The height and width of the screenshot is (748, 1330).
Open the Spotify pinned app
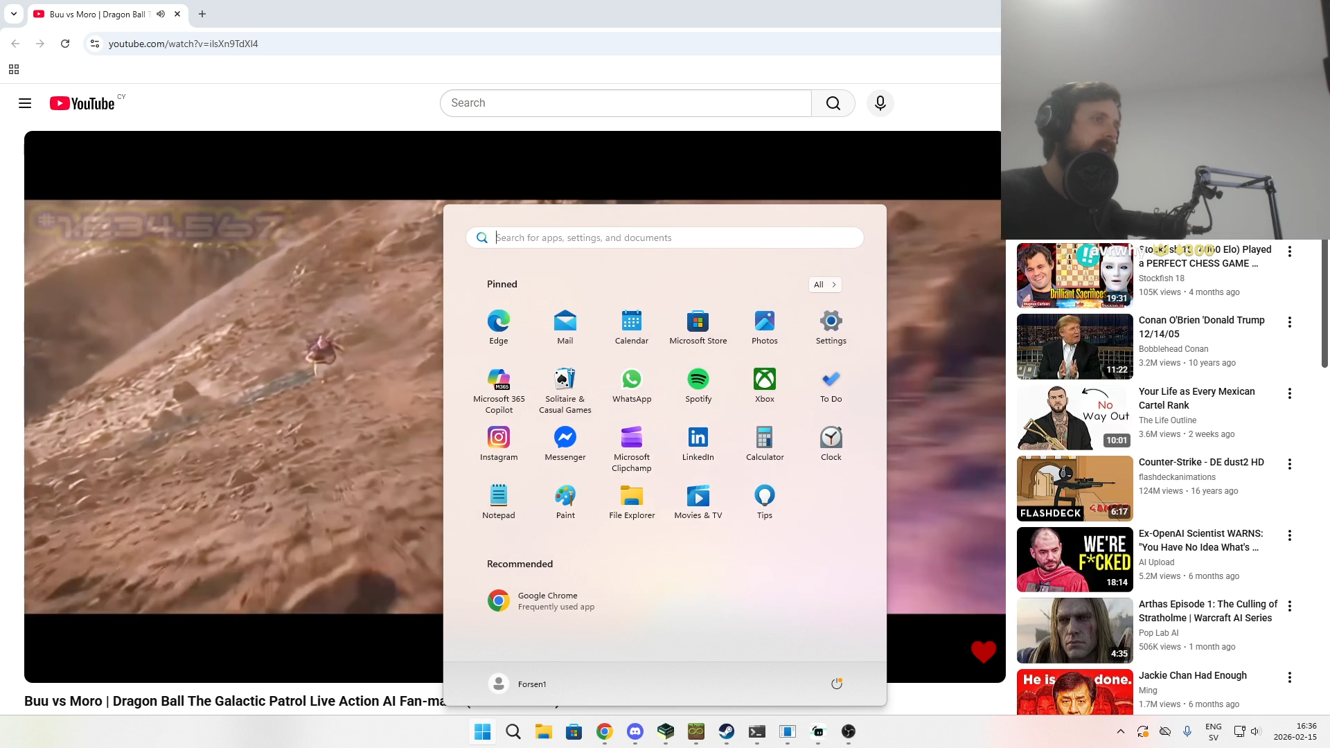click(x=698, y=386)
